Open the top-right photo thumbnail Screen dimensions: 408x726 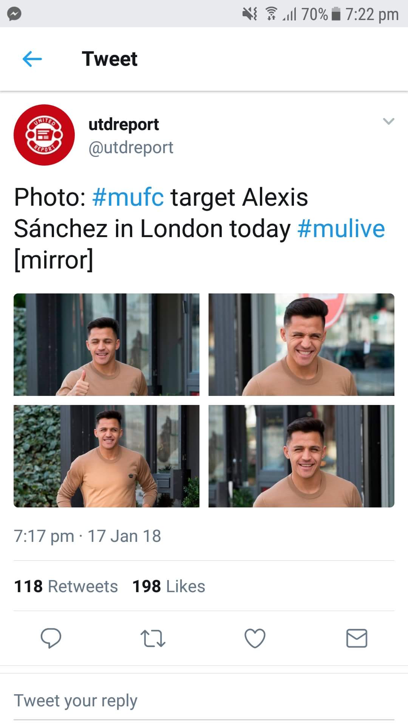pyautogui.click(x=301, y=344)
